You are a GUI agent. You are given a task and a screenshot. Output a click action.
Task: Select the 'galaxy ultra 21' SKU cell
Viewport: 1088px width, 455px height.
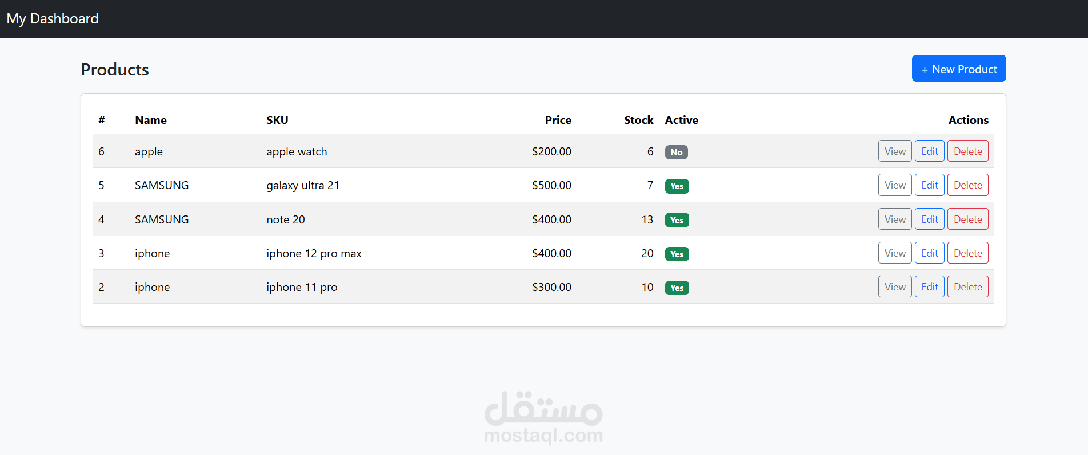coord(303,185)
